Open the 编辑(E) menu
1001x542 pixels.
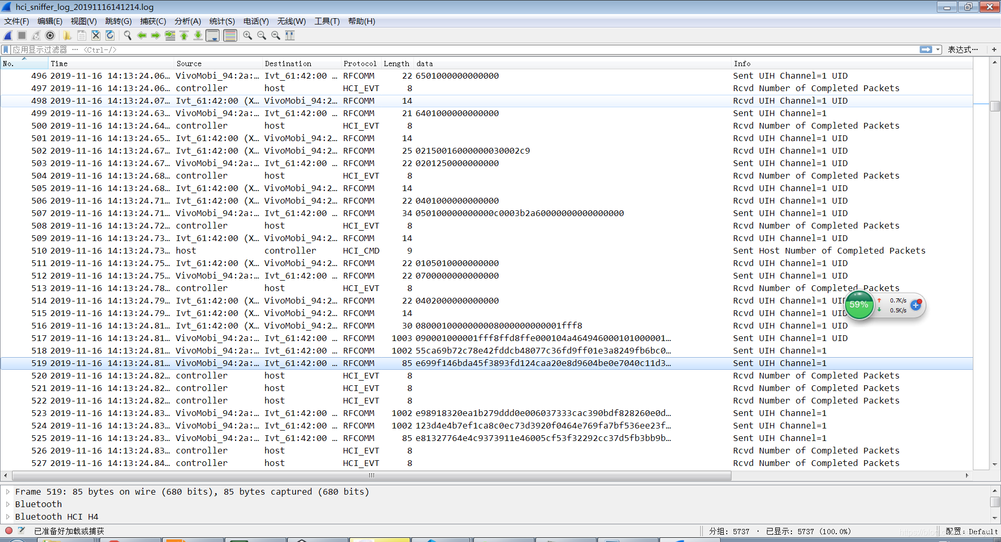point(50,21)
